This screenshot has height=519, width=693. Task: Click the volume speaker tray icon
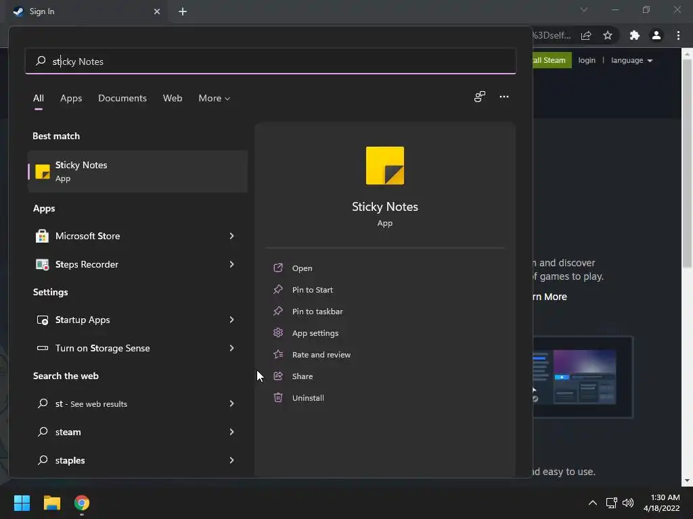point(627,503)
